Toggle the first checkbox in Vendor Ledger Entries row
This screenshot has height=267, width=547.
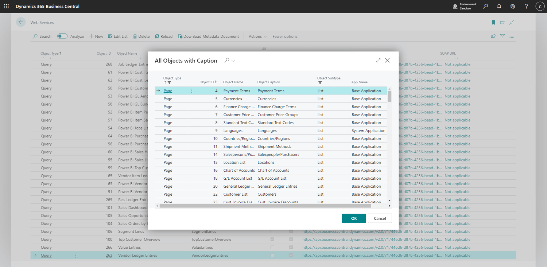click(x=272, y=255)
